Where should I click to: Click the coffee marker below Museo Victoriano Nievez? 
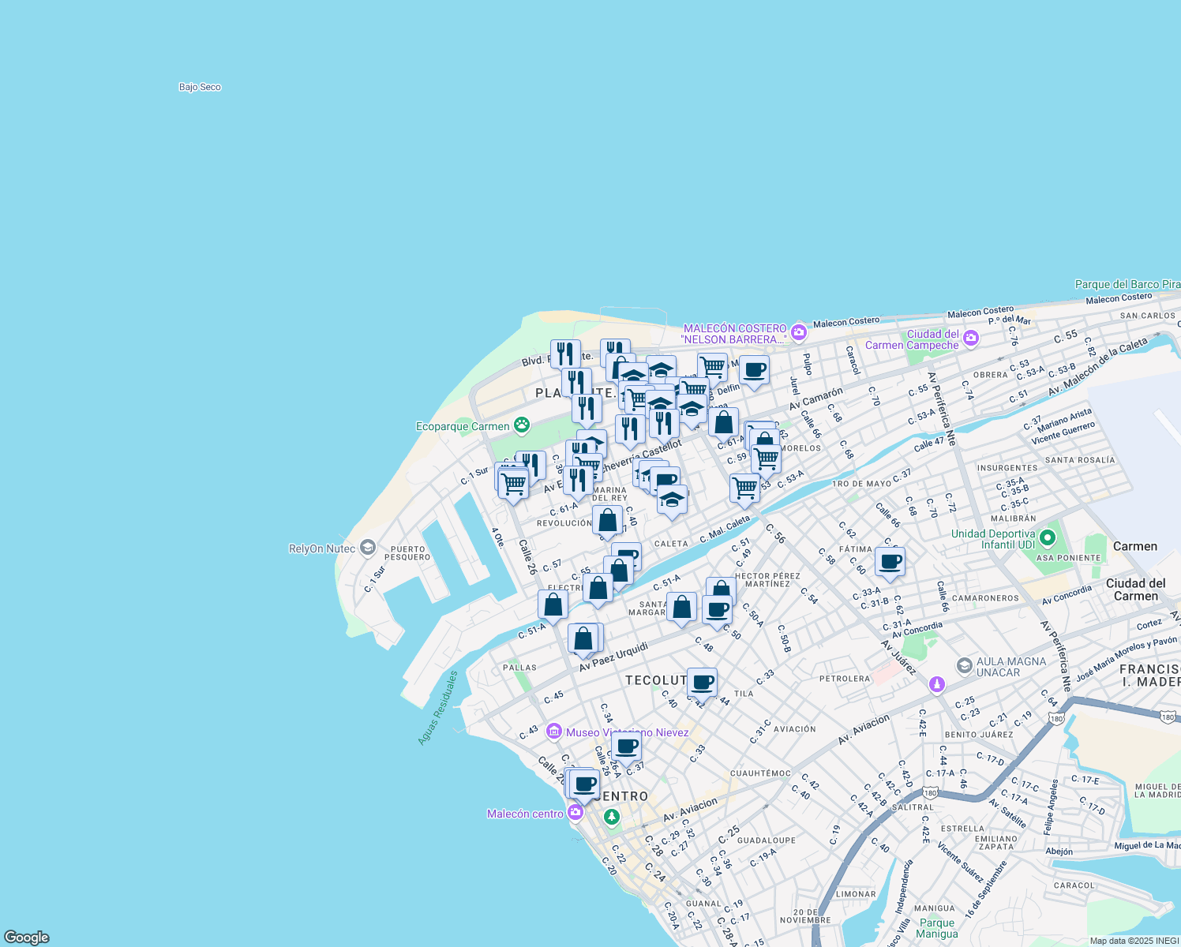click(626, 747)
